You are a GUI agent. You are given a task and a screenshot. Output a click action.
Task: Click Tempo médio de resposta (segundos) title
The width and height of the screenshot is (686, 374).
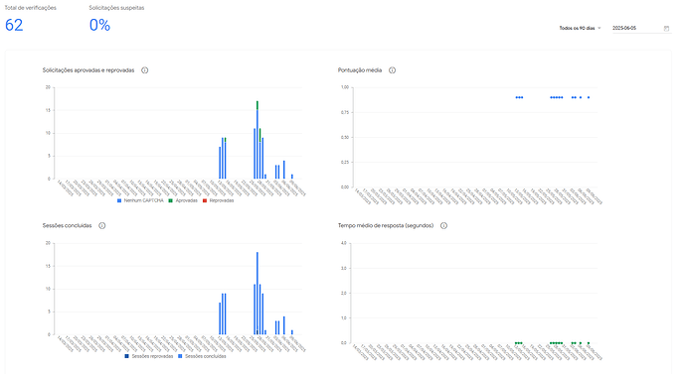[386, 225]
